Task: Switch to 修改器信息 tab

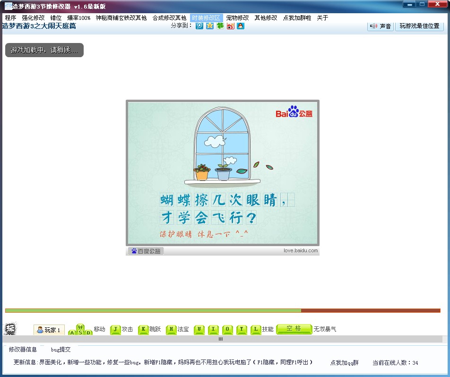Action: tap(23, 350)
